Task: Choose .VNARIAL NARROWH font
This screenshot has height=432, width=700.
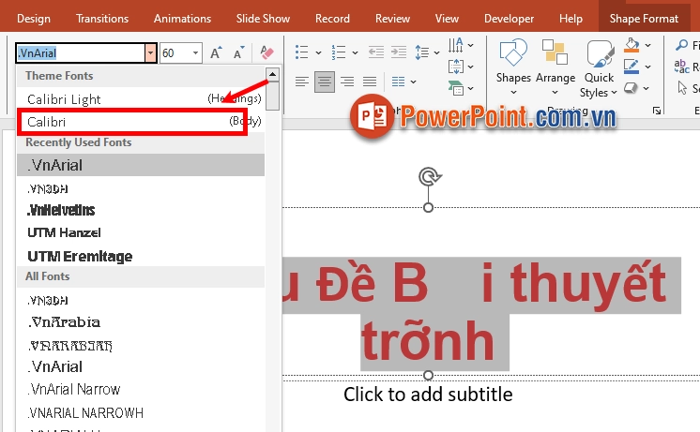Action: pos(140,413)
